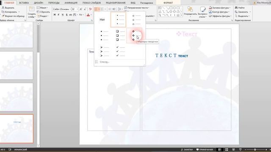Switch to slide sorter view in status bar

[x=227, y=149]
